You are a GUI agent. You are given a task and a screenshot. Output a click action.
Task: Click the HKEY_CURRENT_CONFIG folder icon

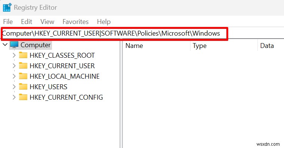point(23,97)
